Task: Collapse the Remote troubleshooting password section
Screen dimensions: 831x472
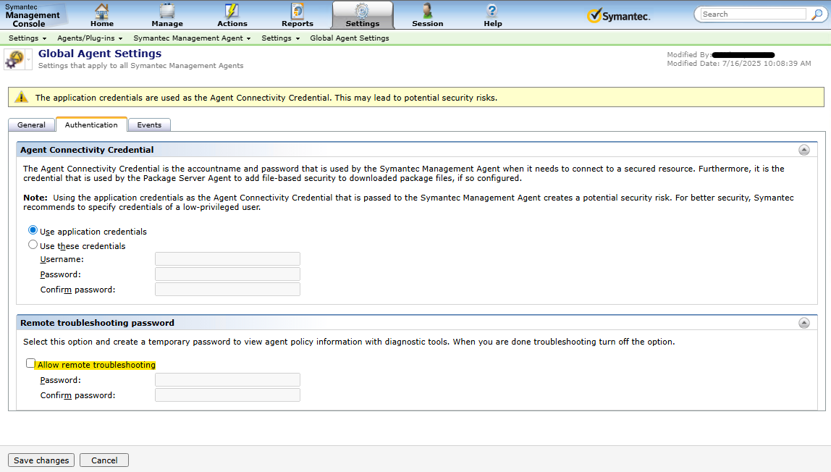Action: [x=804, y=323]
